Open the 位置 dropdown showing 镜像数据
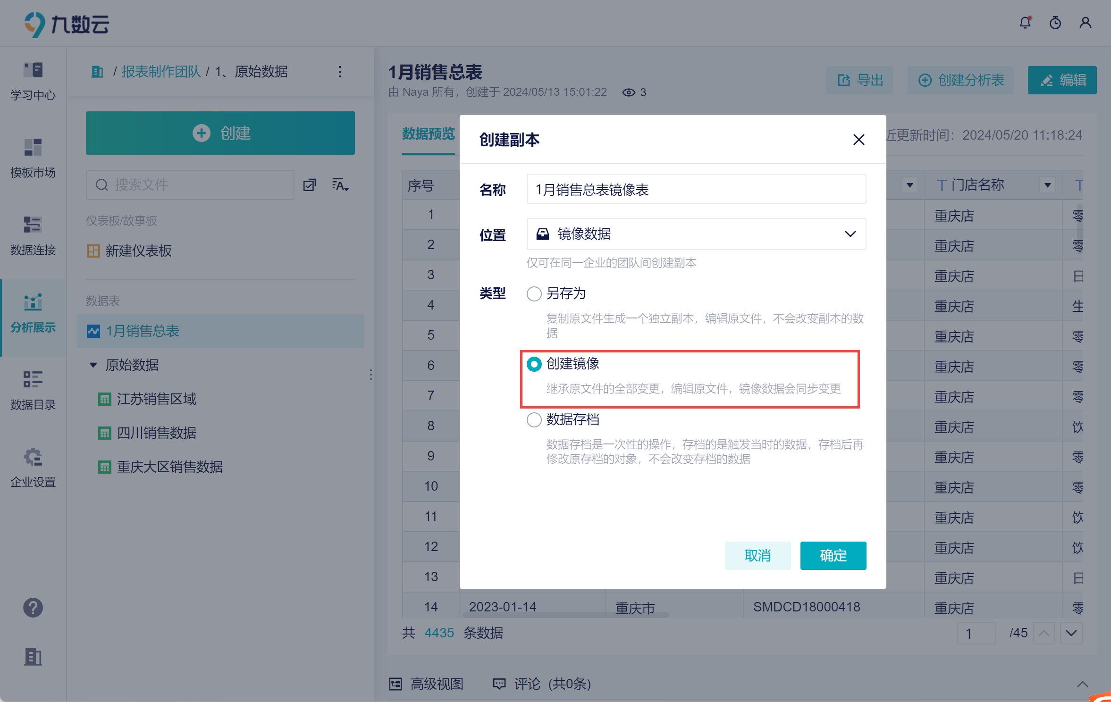Image resolution: width=1111 pixels, height=702 pixels. click(696, 234)
